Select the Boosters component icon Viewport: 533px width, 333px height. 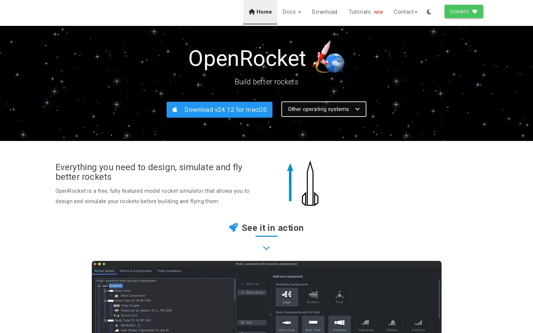coord(313,297)
